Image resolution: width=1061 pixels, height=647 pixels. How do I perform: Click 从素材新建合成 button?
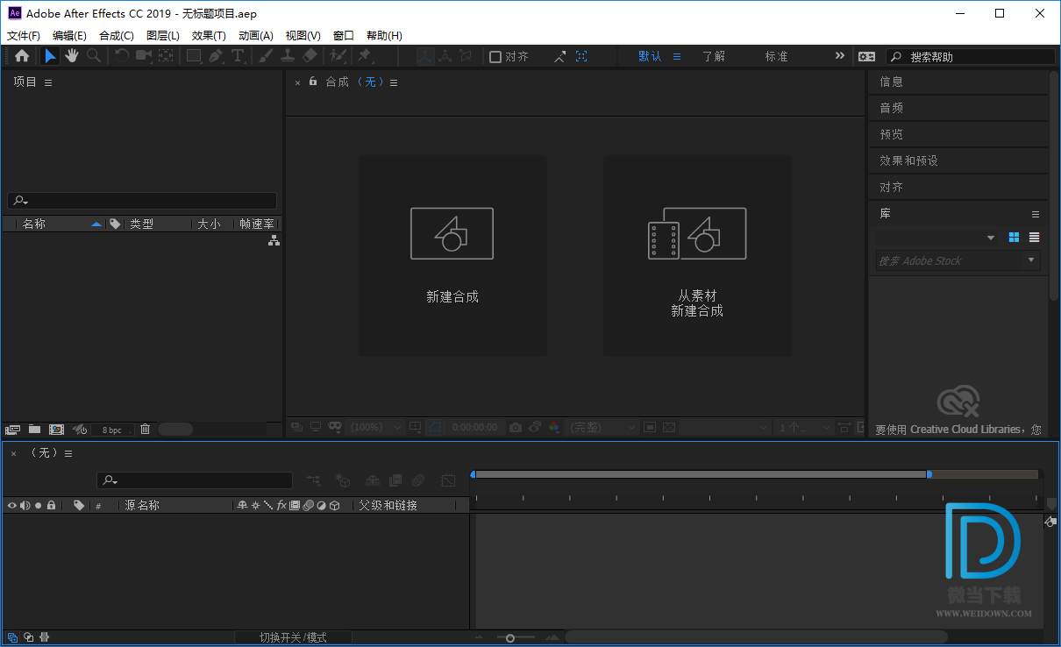pos(697,256)
